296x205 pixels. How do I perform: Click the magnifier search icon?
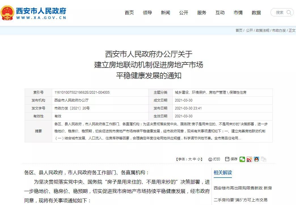click(x=289, y=12)
